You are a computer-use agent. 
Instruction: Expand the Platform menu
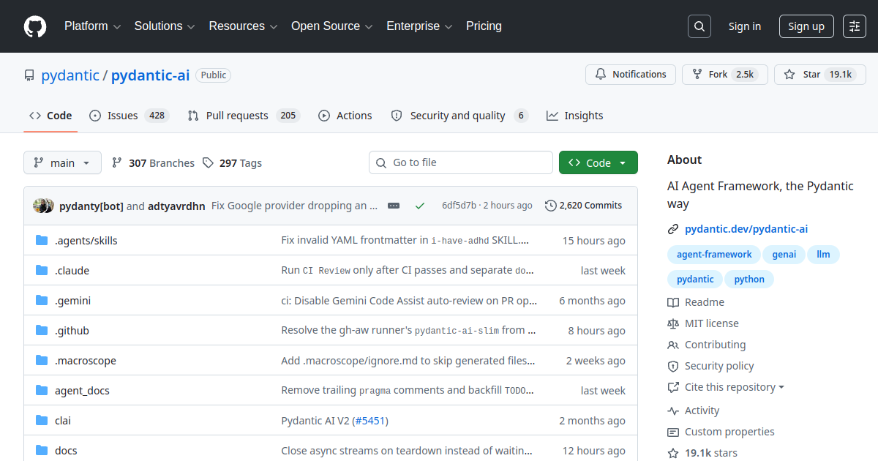coord(92,26)
